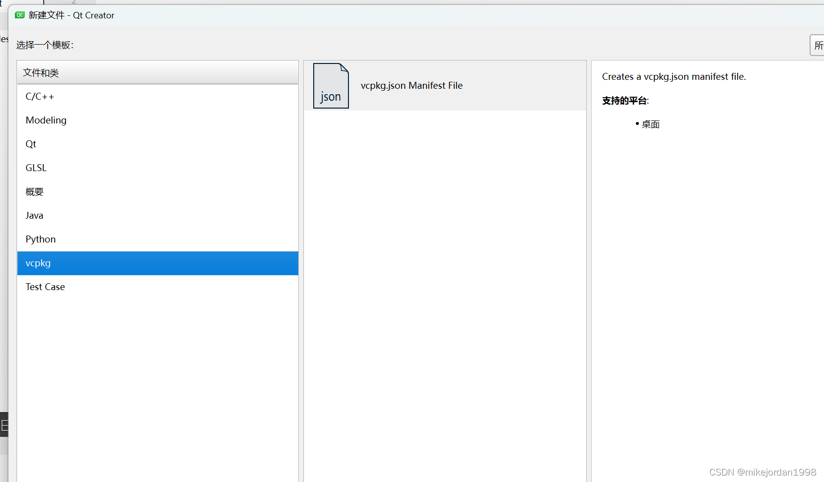Click the Qt Creator logo in title bar
824x482 pixels.
20,15
